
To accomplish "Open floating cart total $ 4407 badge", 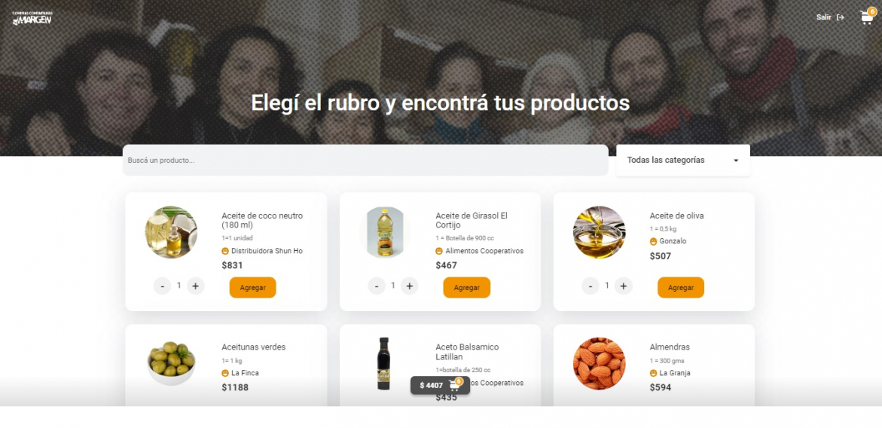I will coord(440,385).
